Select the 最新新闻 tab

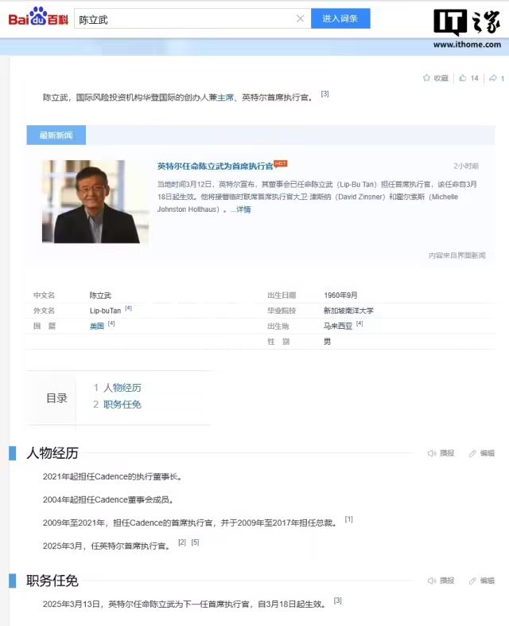[x=56, y=135]
